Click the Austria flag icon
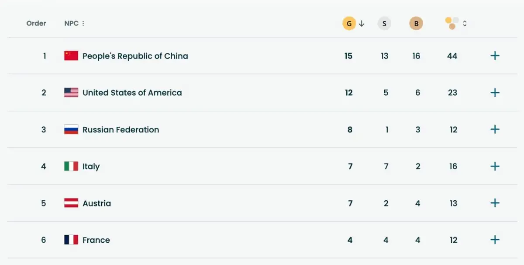 (71, 203)
